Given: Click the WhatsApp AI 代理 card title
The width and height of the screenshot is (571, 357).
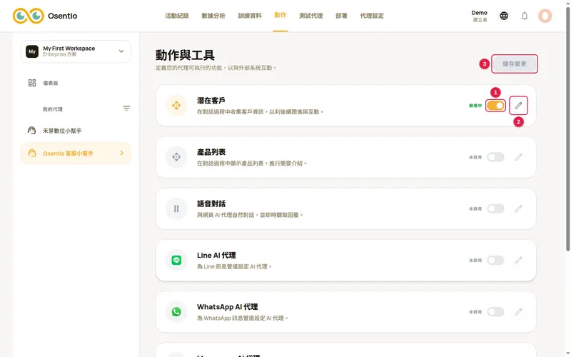Looking at the screenshot, I should [227, 307].
